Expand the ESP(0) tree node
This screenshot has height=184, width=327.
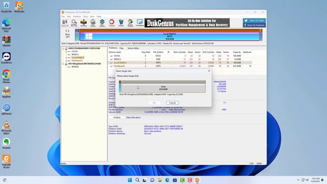66,52
